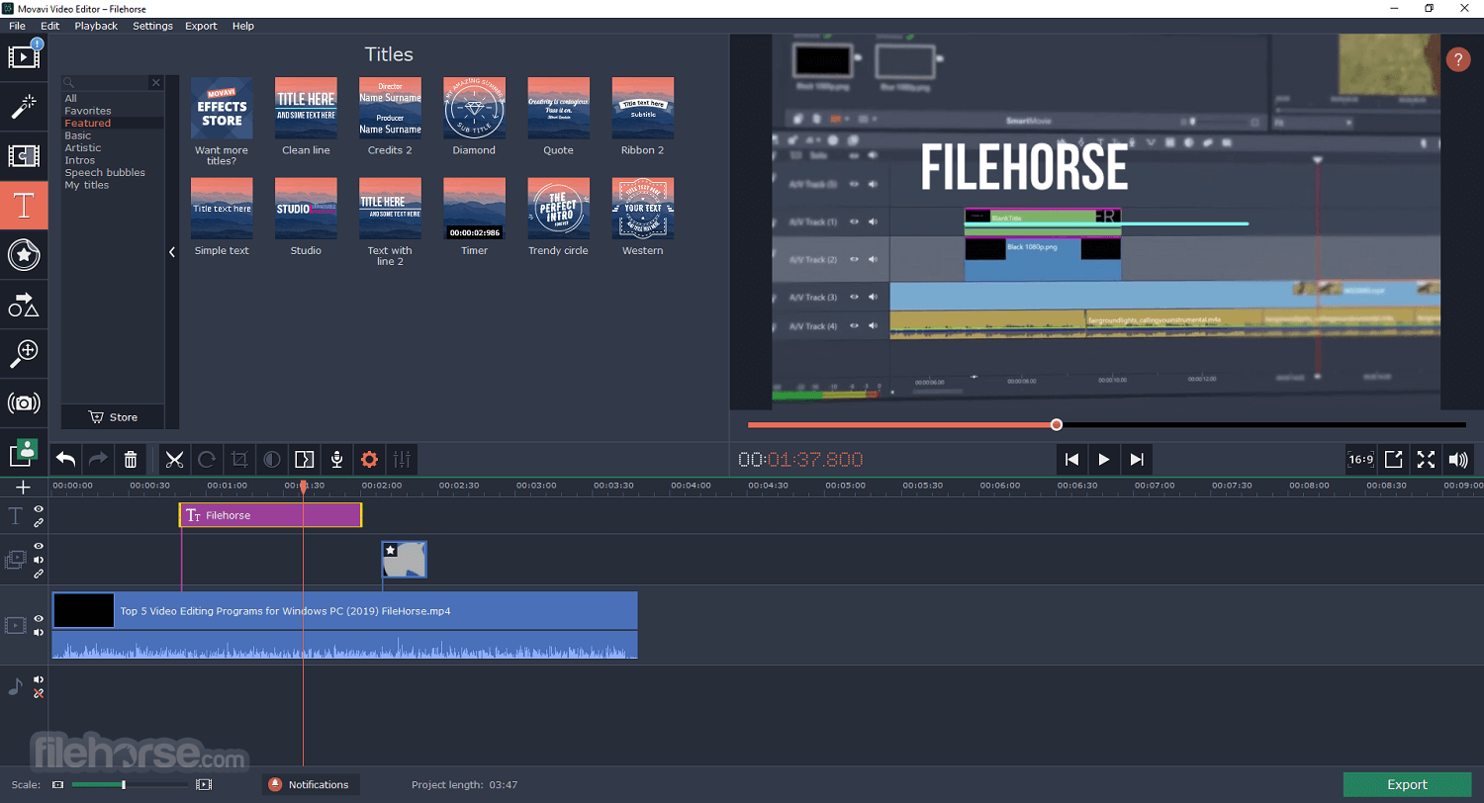This screenshot has width=1484, height=803.
Task: Open the Color adjustments icon
Action: tap(272, 459)
